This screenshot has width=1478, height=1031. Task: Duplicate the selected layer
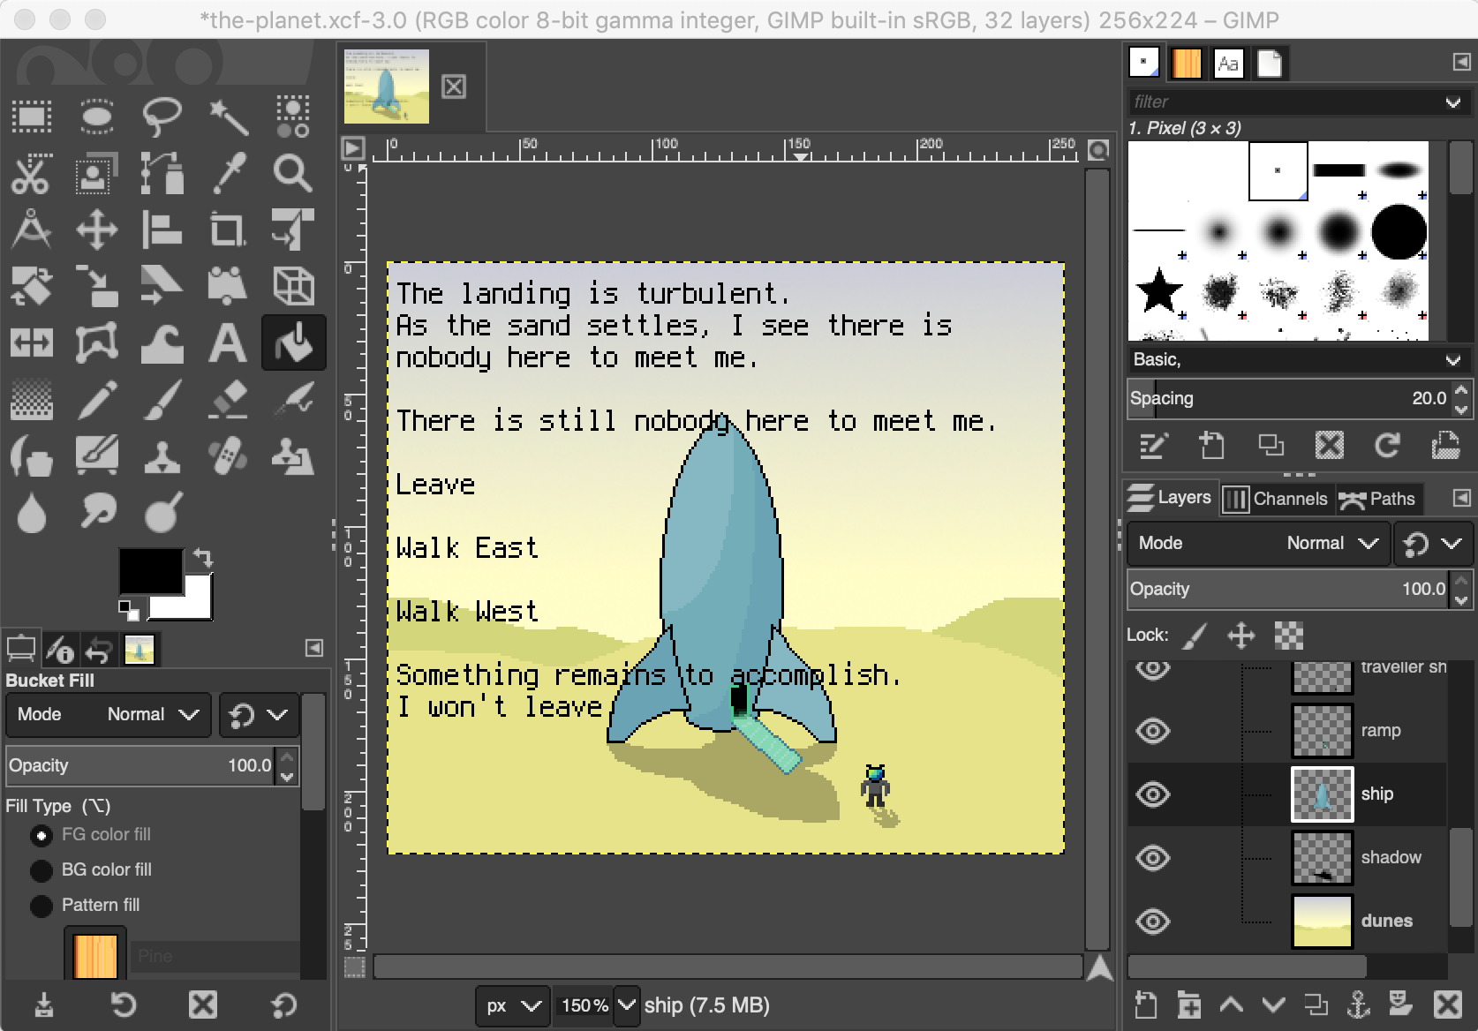[1316, 1005]
